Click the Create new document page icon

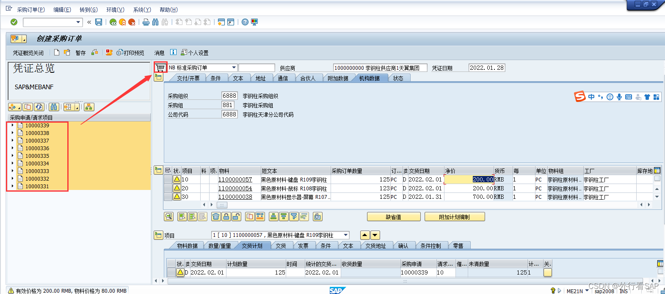[x=57, y=52]
